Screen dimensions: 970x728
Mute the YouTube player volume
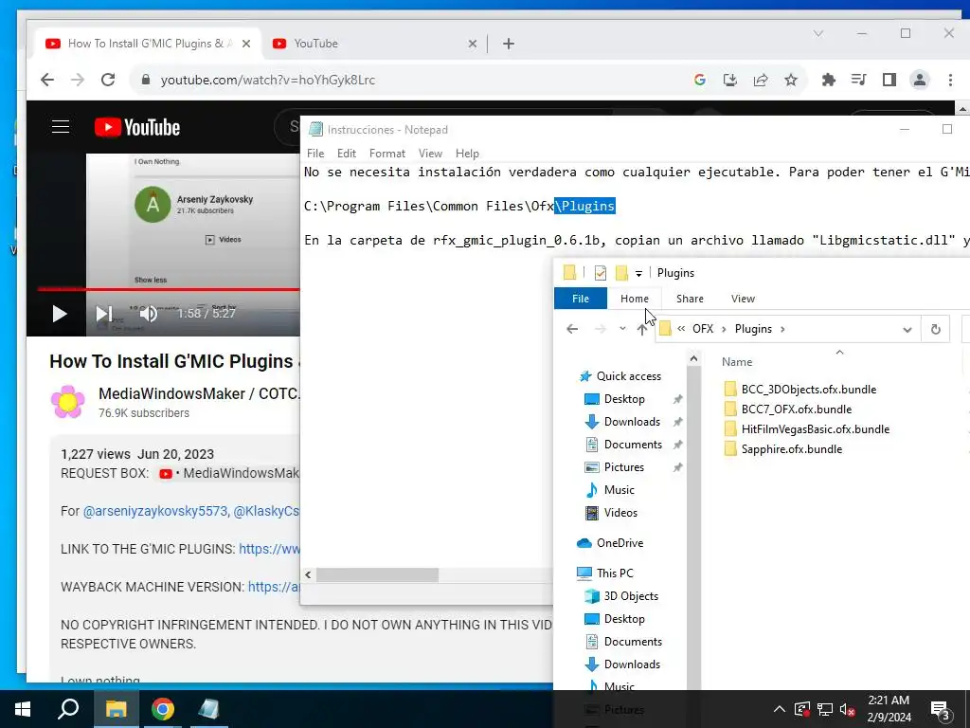[149, 314]
